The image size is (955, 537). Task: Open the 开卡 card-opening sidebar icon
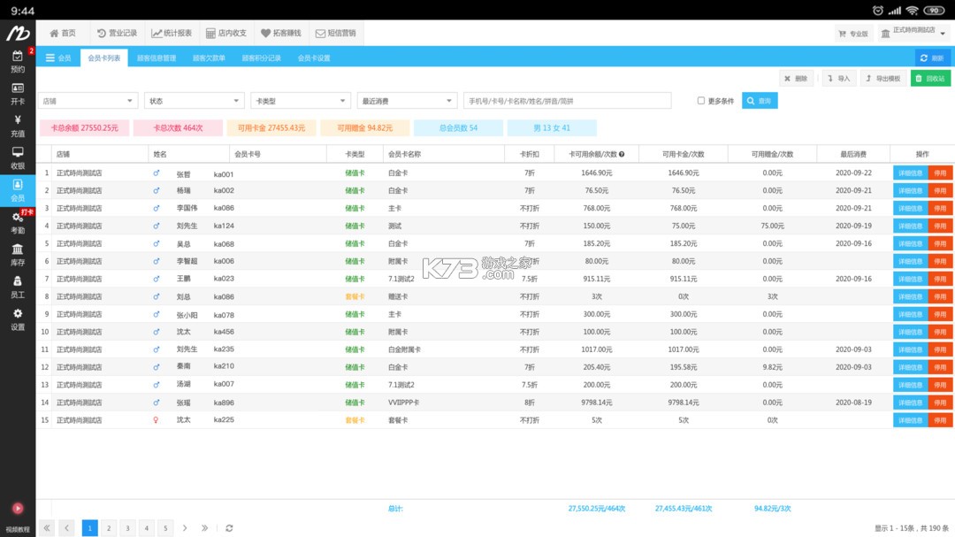click(x=18, y=94)
